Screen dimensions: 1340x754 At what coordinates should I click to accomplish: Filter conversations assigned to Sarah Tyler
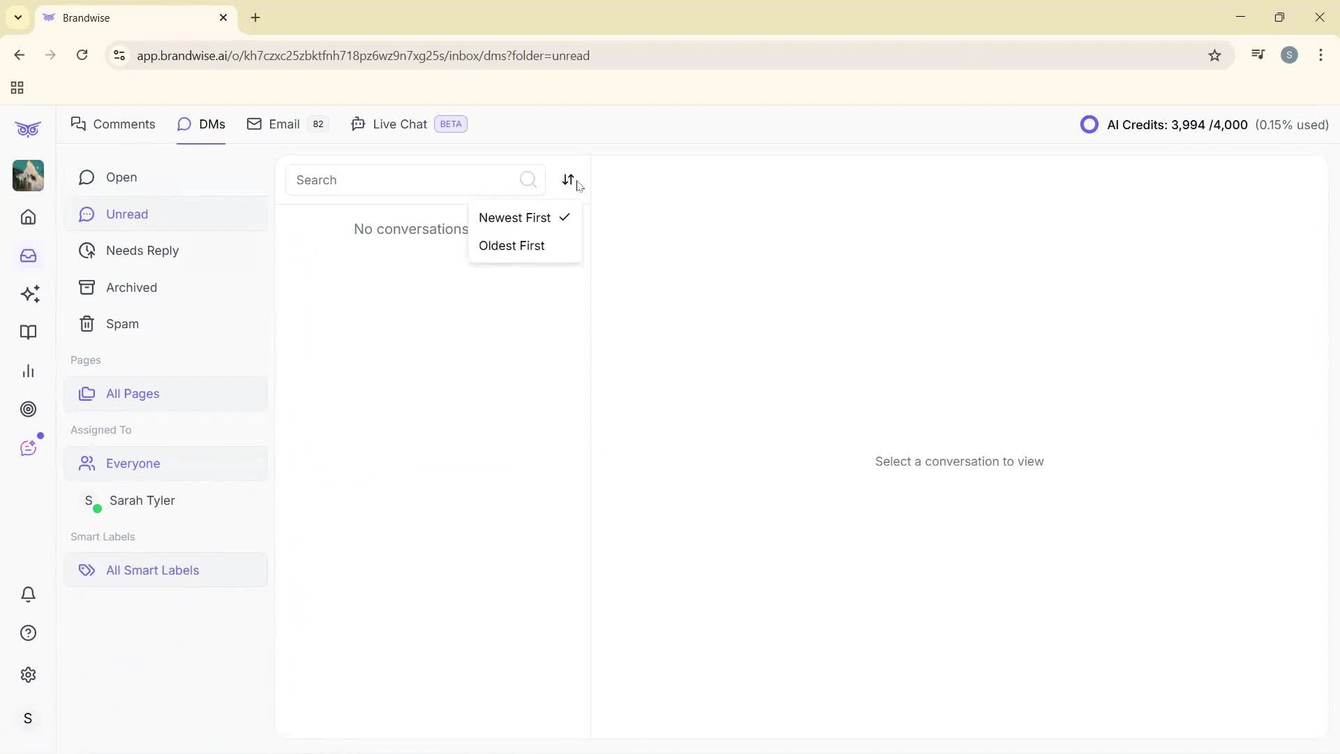tap(142, 500)
